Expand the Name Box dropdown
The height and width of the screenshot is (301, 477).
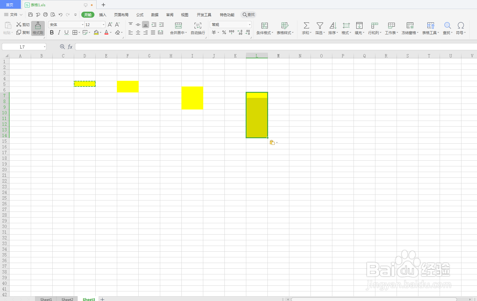point(45,47)
